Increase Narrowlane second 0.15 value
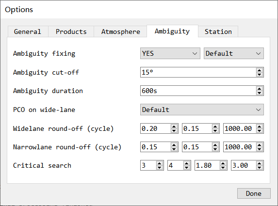 pos(215,145)
